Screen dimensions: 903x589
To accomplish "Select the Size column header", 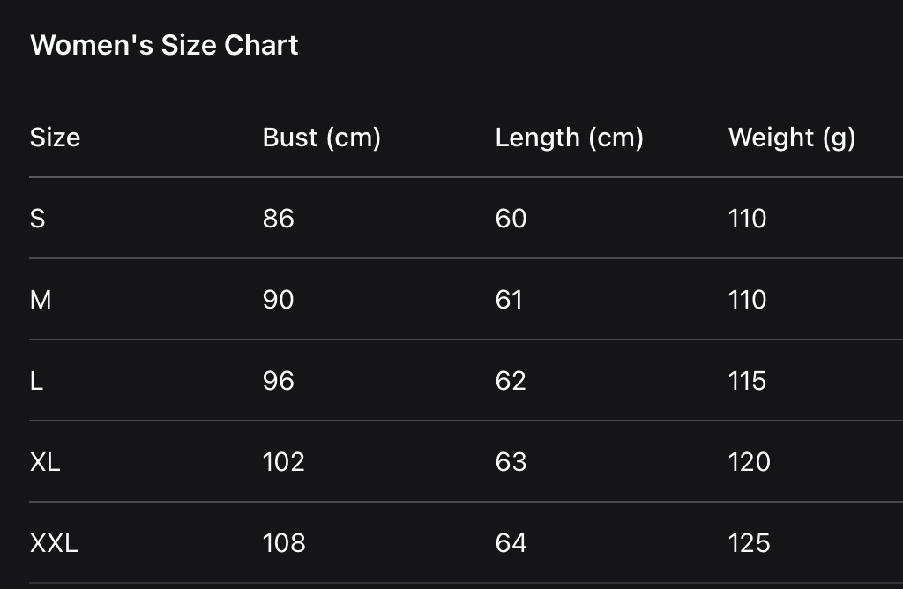I will [55, 138].
